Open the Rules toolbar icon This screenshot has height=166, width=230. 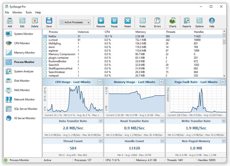click(143, 21)
